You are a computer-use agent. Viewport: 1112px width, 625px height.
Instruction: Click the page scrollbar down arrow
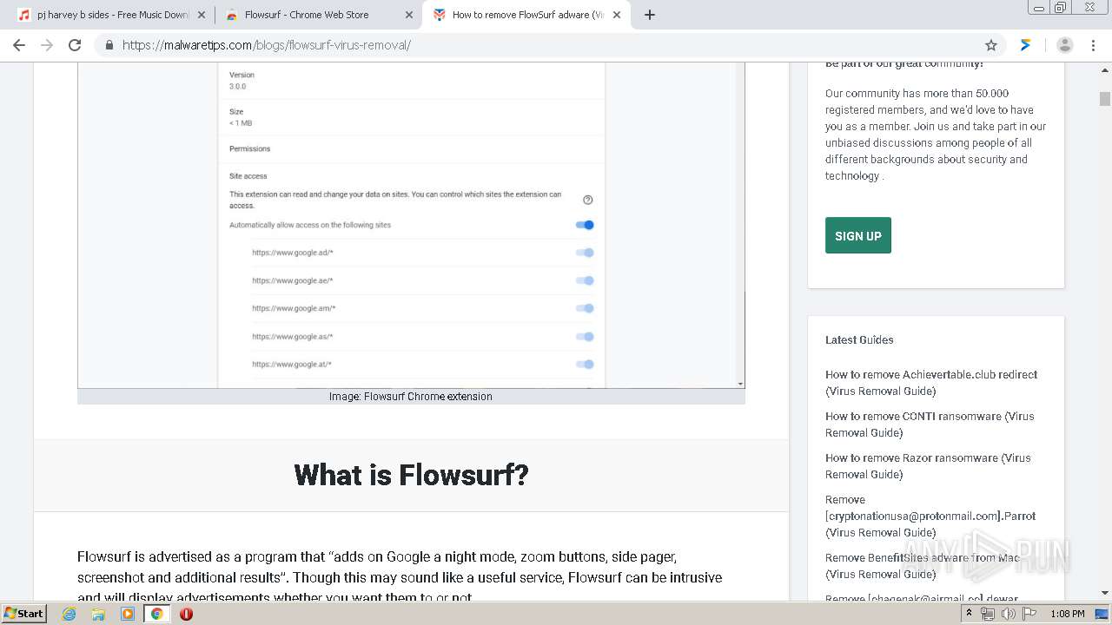point(1105,592)
